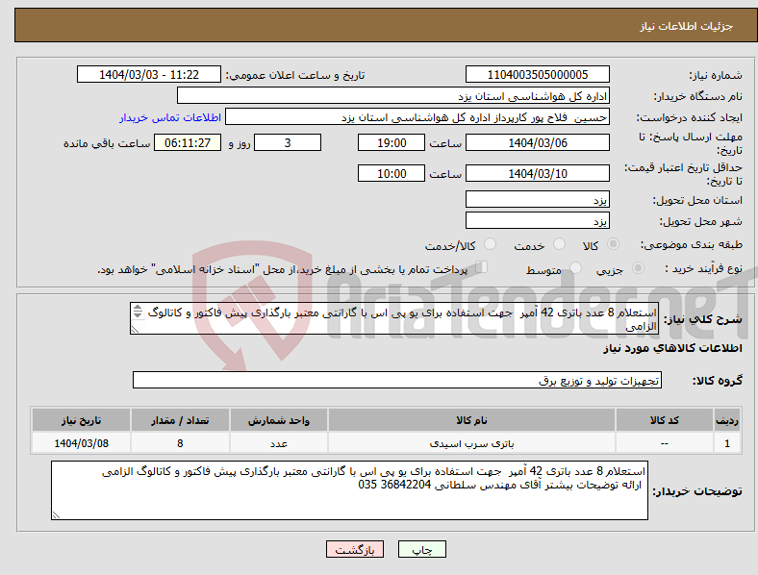Select the متوسط purchase type radio
Image resolution: width=758 pixels, height=575 pixels.
click(x=576, y=267)
